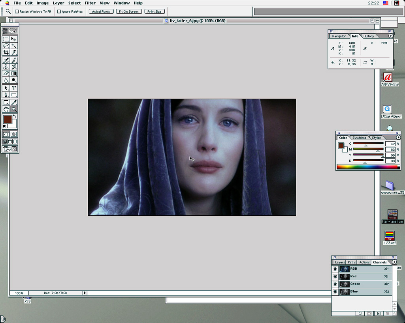The image size is (405, 323).
Task: Switch to the Navigator tab
Action: pos(339,36)
